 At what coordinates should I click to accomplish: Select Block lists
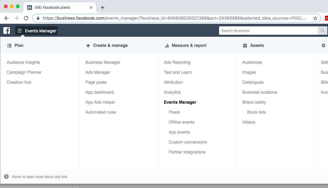pos(256,112)
